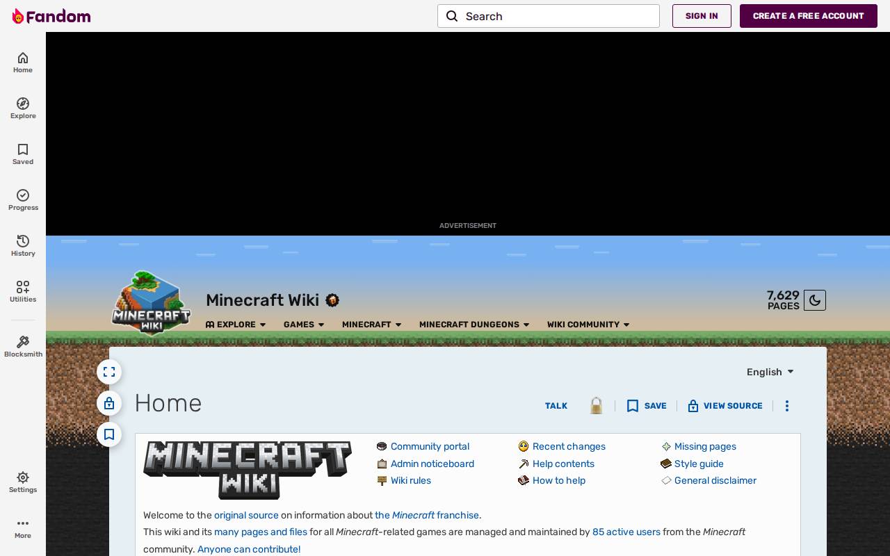890x556 pixels.
Task: Open Explore in the left sidebar
Action: pyautogui.click(x=23, y=108)
